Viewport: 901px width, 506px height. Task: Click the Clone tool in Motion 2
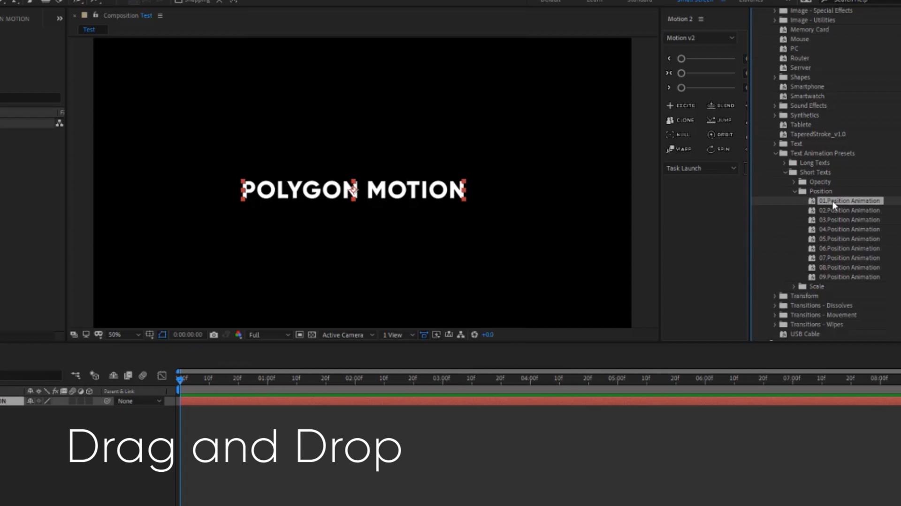point(680,120)
